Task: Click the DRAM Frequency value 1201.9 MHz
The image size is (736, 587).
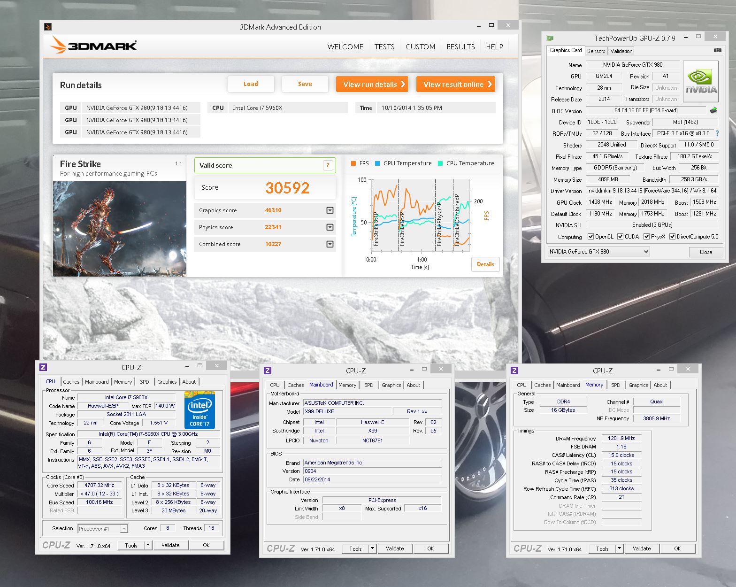Action: tap(621, 438)
